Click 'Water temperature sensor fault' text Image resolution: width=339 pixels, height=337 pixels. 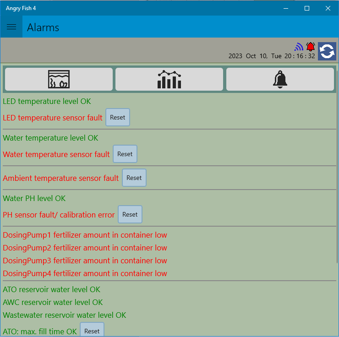coord(56,154)
